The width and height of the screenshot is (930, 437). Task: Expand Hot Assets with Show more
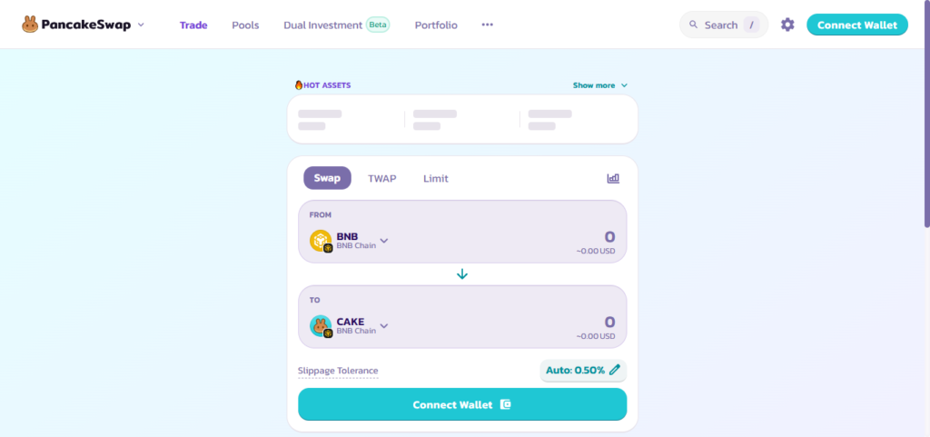(599, 85)
